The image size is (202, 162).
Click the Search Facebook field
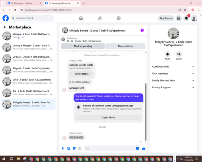pos(32,18)
